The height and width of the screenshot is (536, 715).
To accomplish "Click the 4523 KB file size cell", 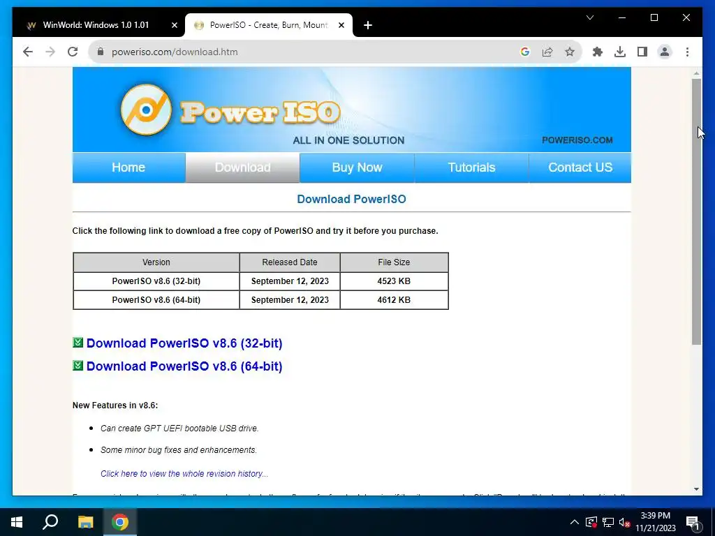I will (394, 281).
